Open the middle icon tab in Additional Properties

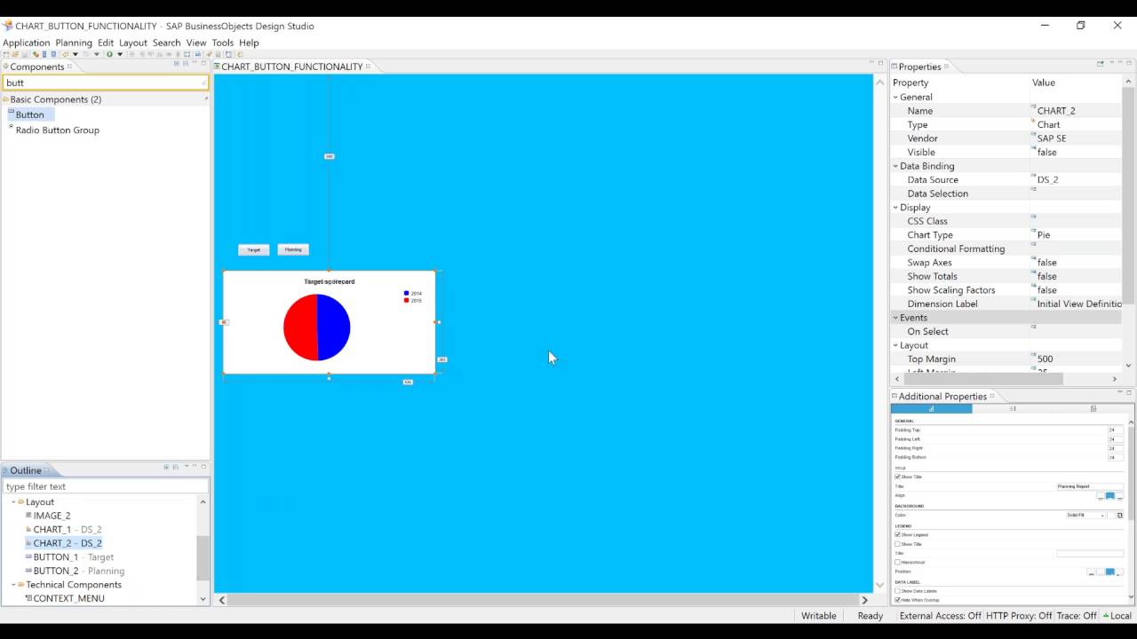pyautogui.click(x=1013, y=409)
